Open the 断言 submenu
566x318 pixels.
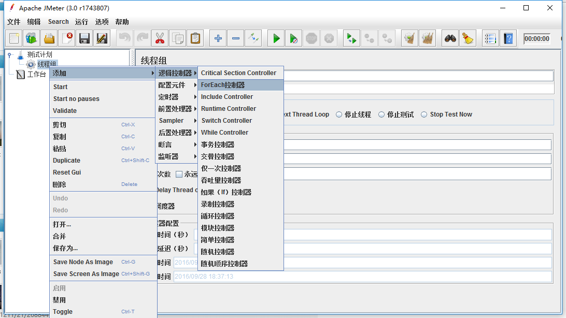point(177,144)
